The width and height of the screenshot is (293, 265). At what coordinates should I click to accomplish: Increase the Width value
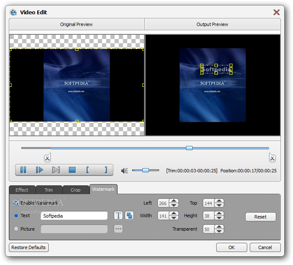(174, 213)
